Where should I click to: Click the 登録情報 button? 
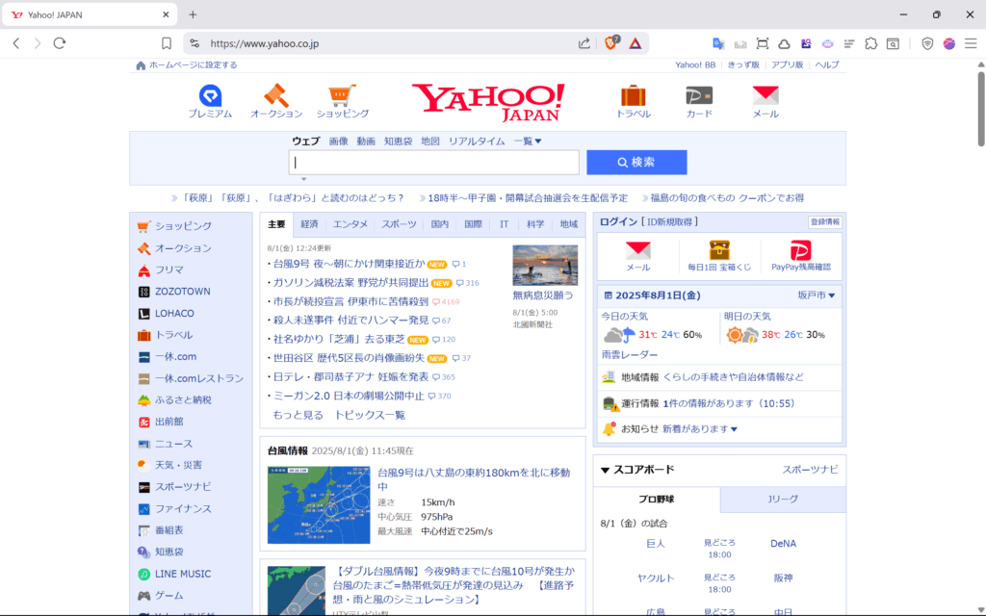(824, 222)
